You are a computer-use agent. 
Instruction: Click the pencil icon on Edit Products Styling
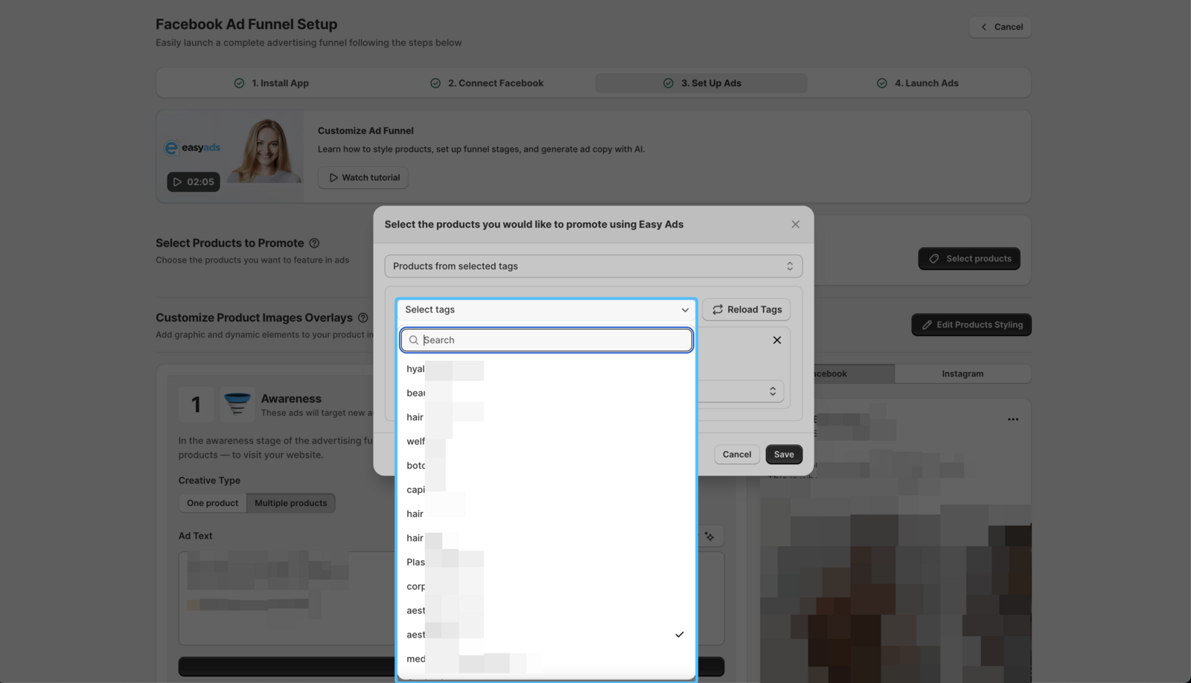pos(925,324)
